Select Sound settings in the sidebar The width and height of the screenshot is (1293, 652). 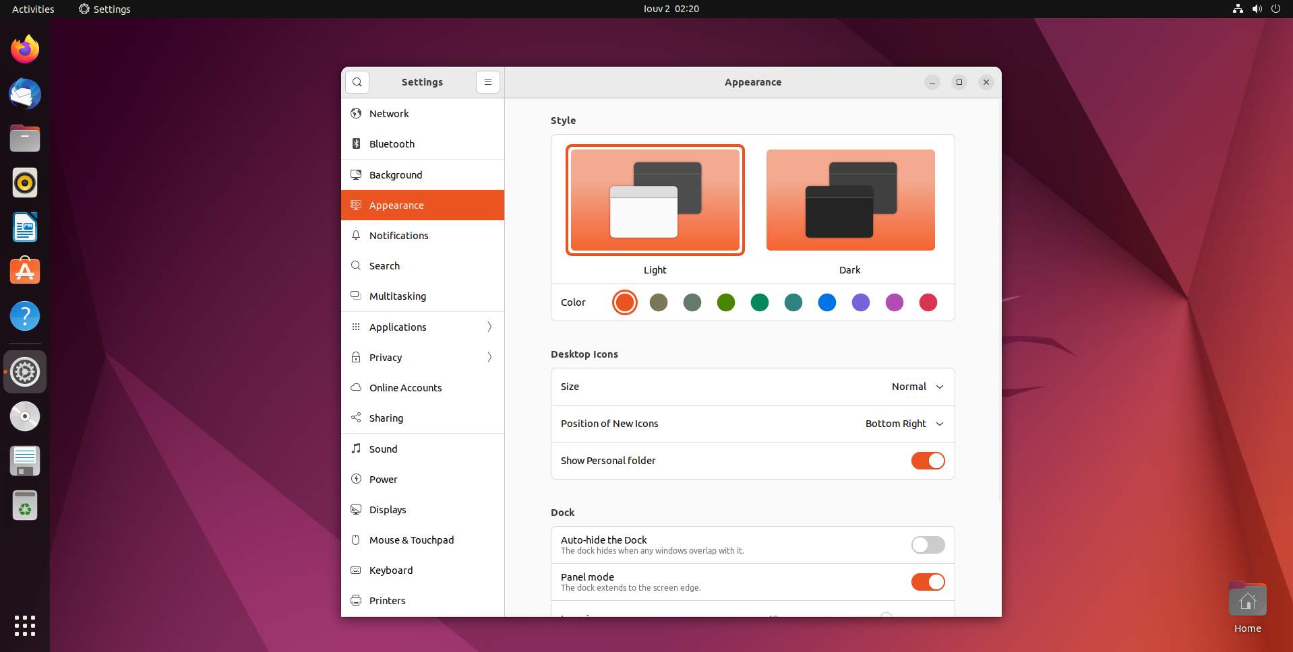pyautogui.click(x=382, y=449)
